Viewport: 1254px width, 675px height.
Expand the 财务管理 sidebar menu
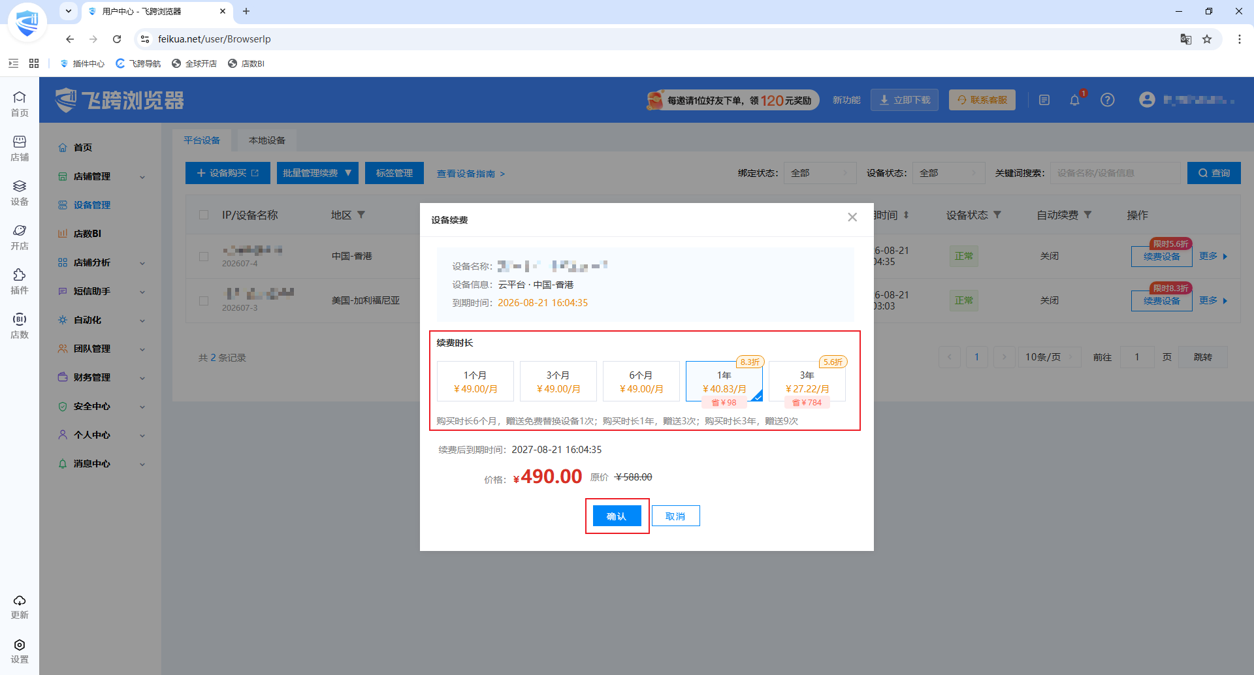tap(101, 377)
